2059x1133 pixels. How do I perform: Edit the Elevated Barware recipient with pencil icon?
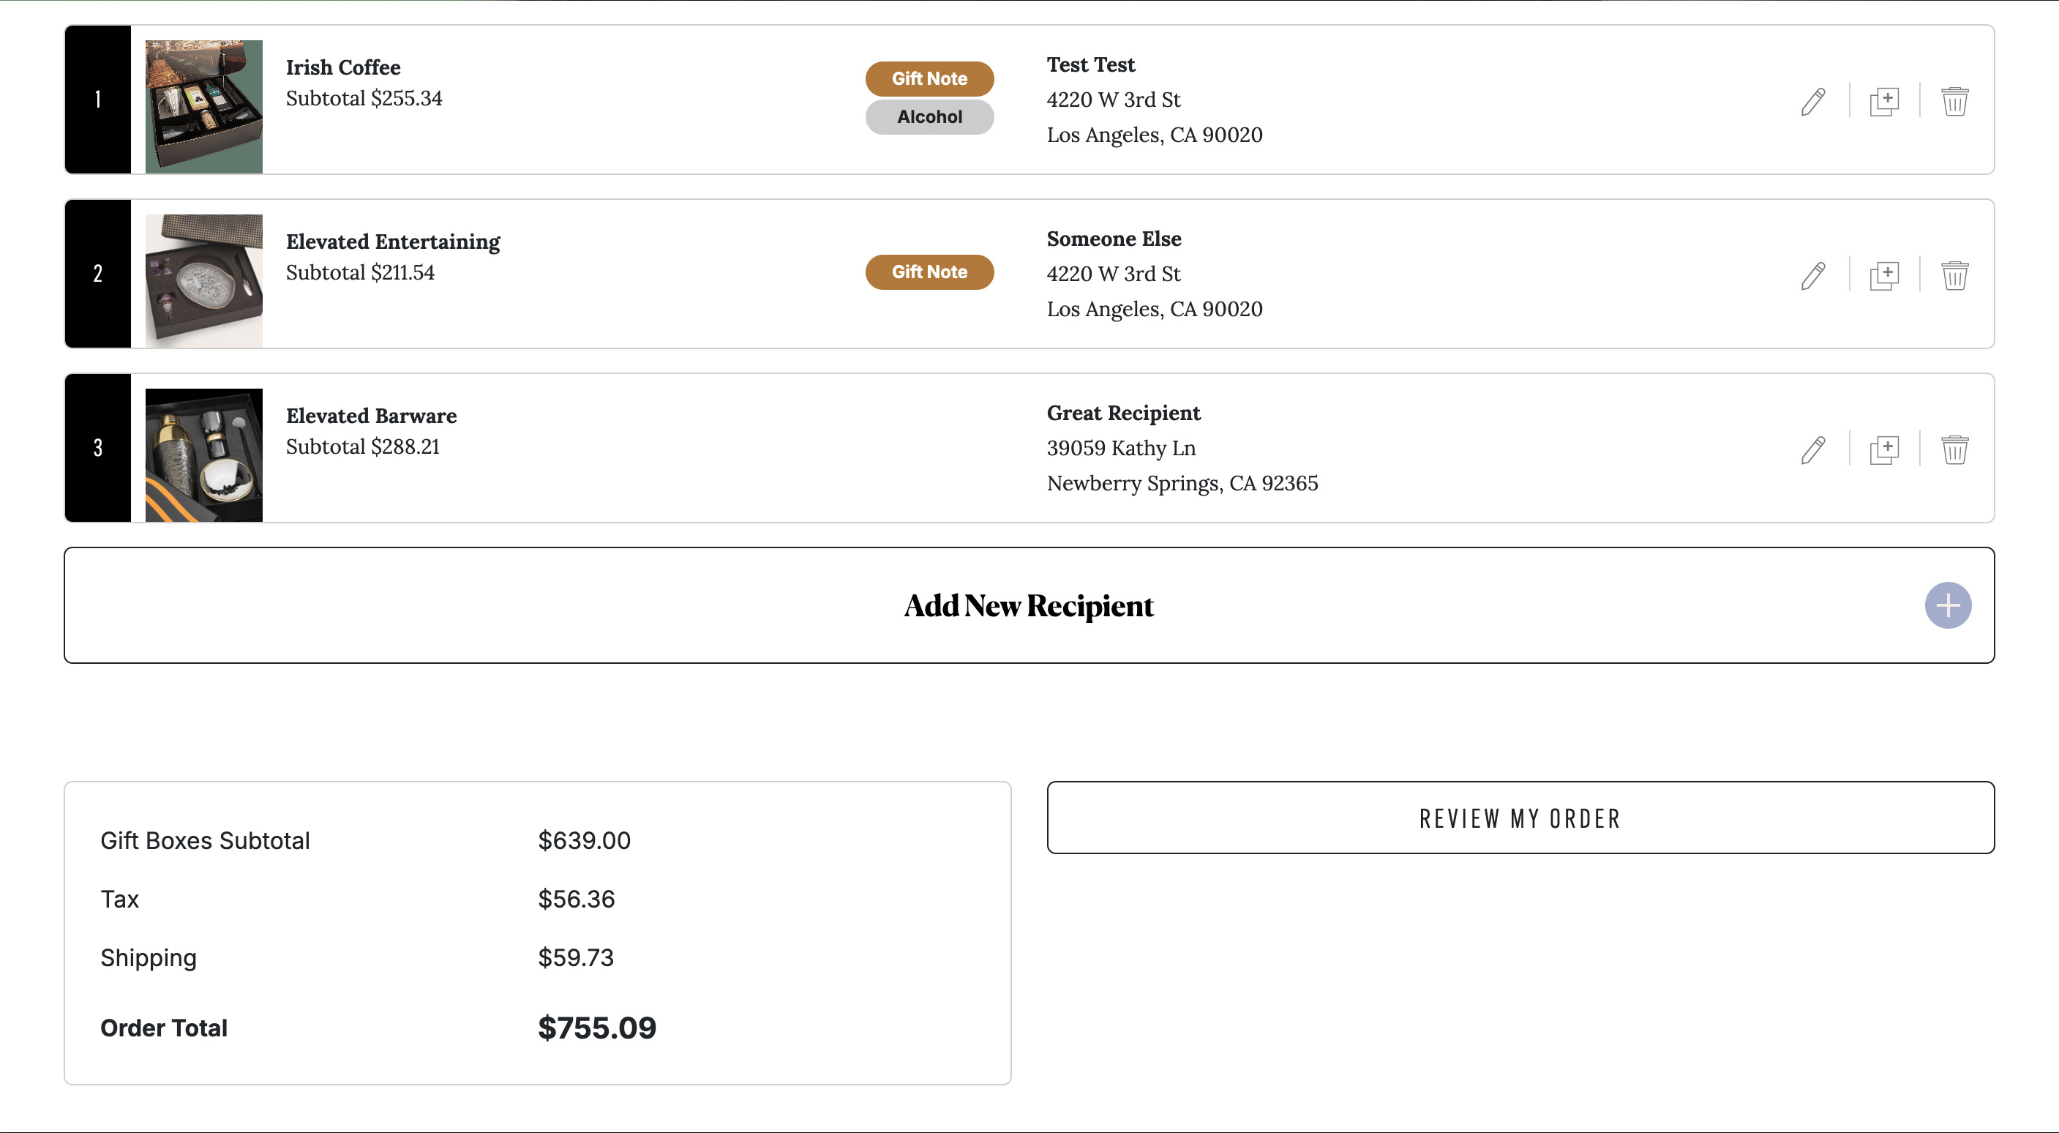[x=1813, y=450]
